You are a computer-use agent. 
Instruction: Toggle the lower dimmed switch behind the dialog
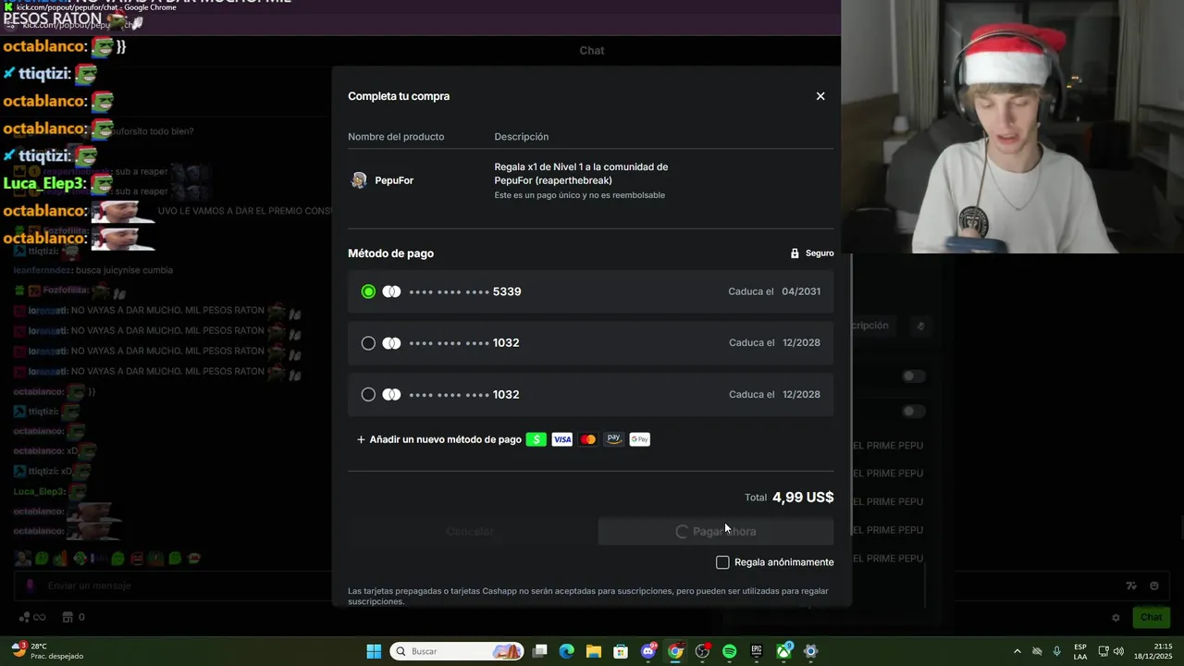tap(914, 411)
